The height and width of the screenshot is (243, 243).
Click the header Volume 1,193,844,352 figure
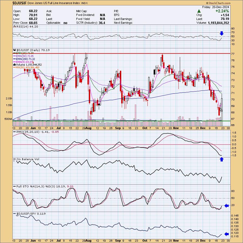[218, 23]
